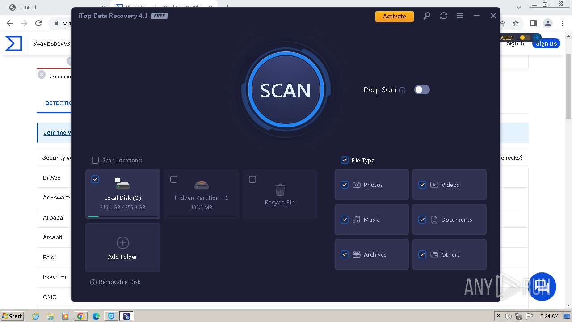Uncheck the File Type select-all checkbox
This screenshot has height=322, width=572.
(345, 160)
